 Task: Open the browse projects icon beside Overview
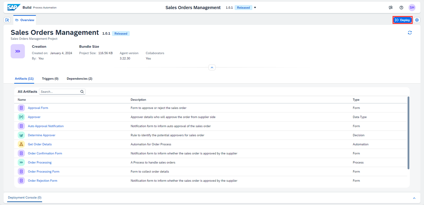click(x=7, y=20)
